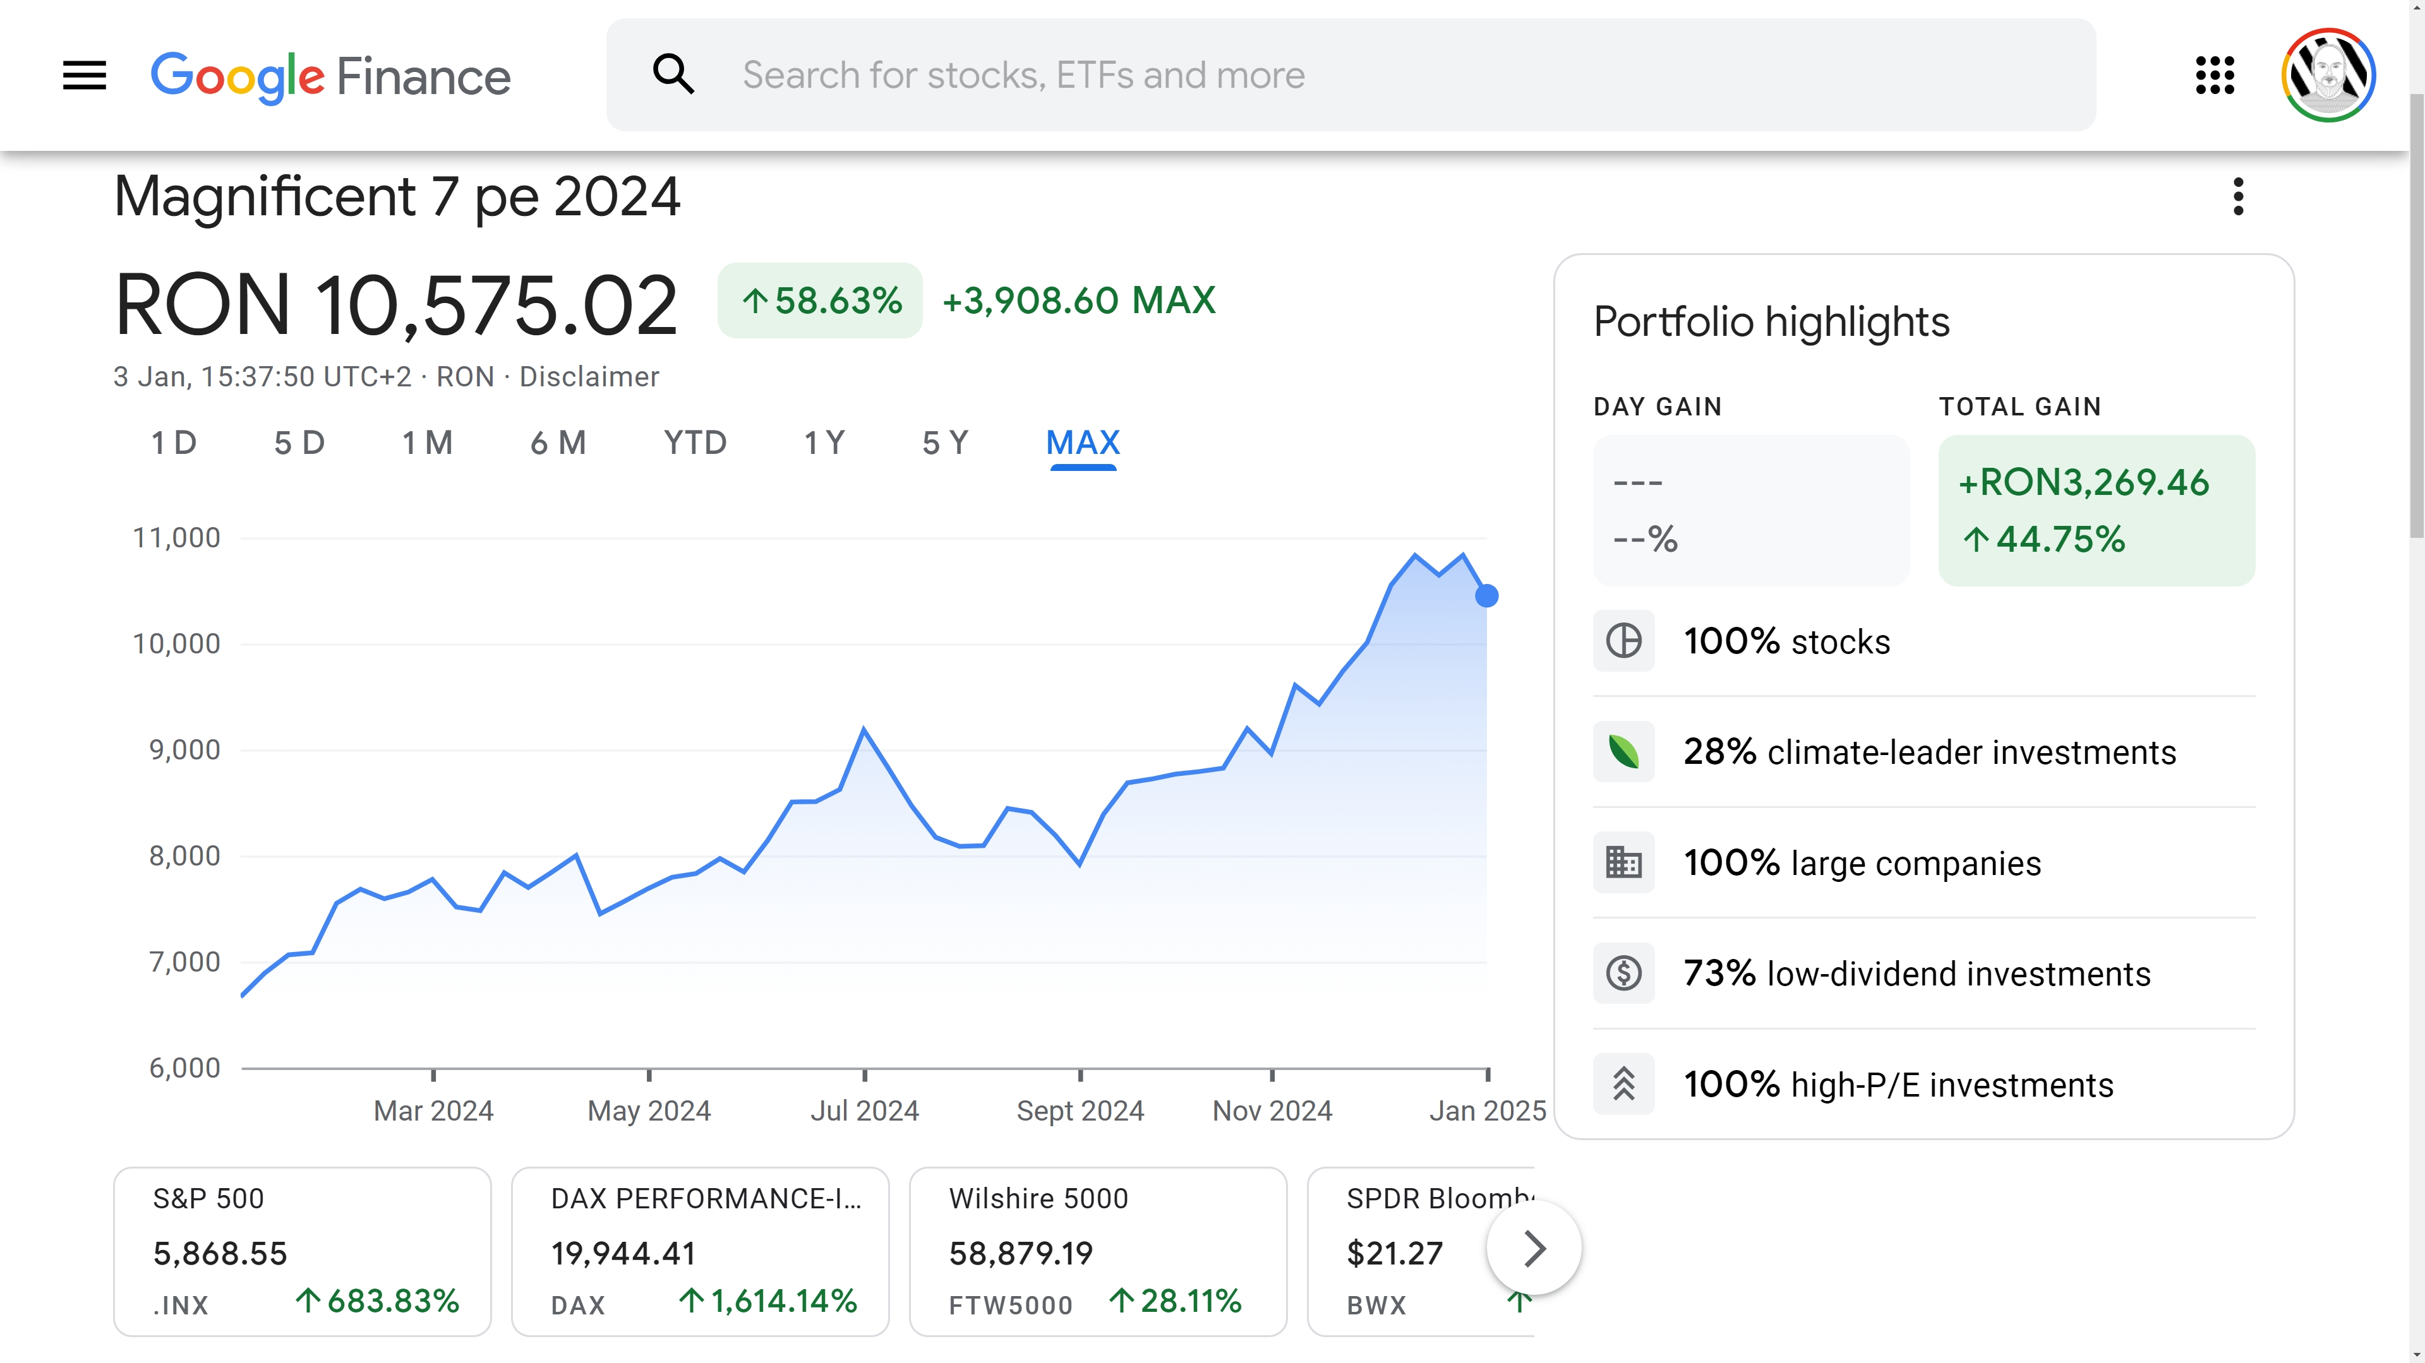Viewport: 2425px width, 1363px height.
Task: Open the Wilshire 5000 index card
Action: pyautogui.click(x=1098, y=1251)
